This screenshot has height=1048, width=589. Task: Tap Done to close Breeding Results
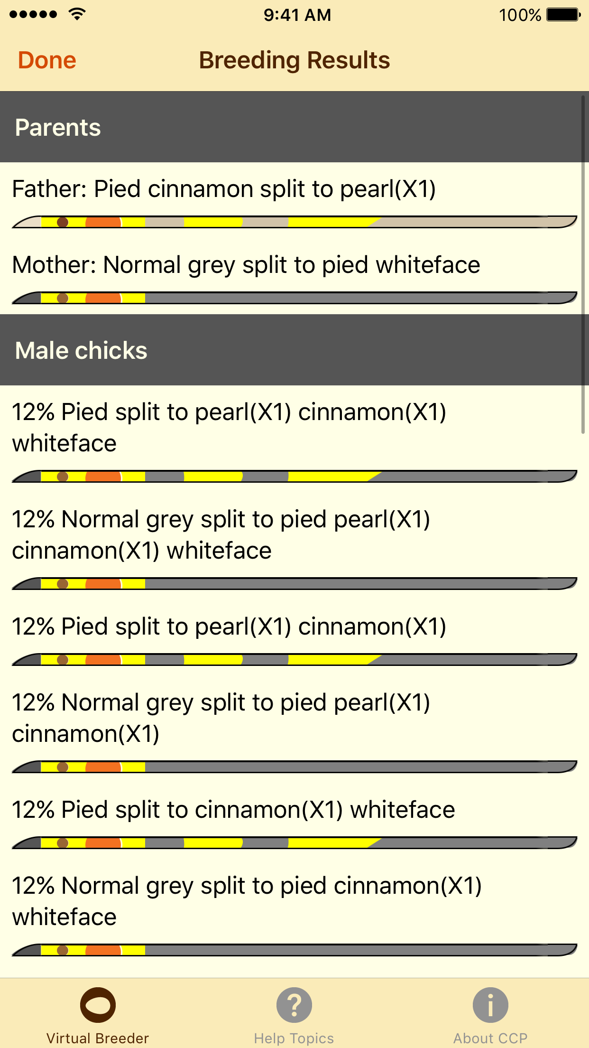tap(46, 60)
